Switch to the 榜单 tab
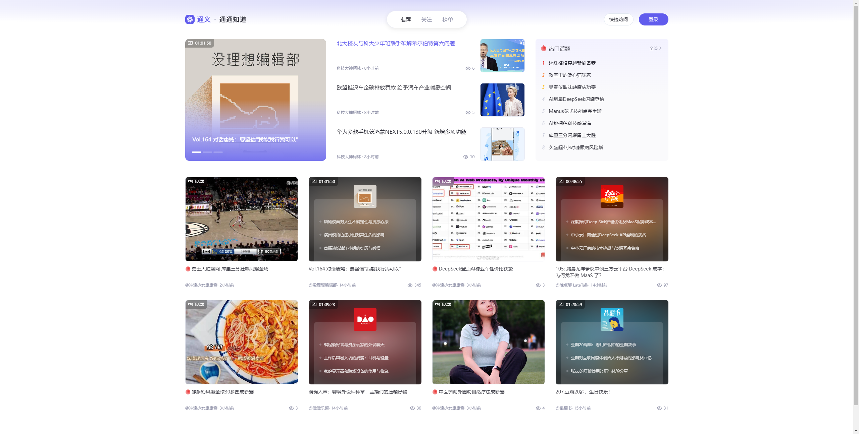 447,20
